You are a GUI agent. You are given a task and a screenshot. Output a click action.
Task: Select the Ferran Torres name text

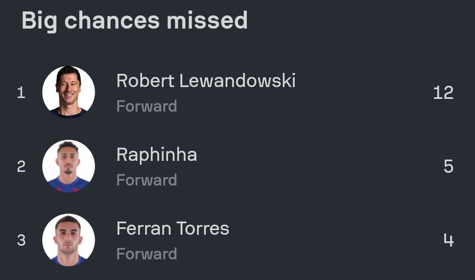coord(173,229)
